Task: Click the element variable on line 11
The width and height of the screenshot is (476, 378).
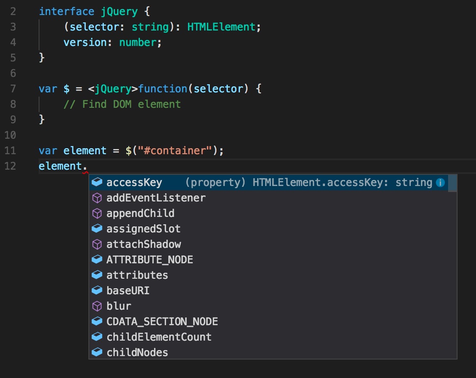Action: click(x=85, y=151)
